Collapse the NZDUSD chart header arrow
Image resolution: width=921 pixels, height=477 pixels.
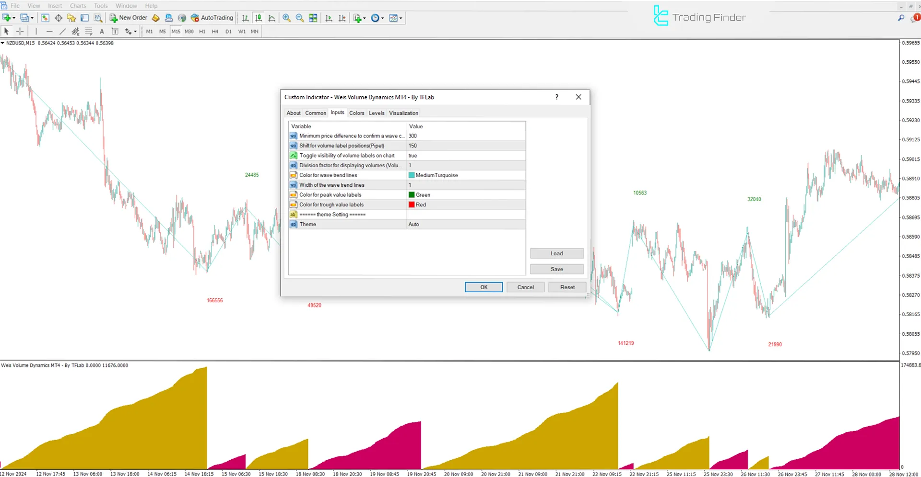point(2,43)
